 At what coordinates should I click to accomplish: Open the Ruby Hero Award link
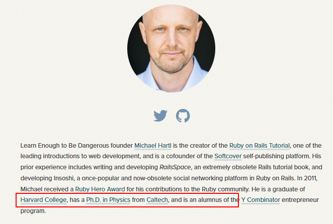100,189
